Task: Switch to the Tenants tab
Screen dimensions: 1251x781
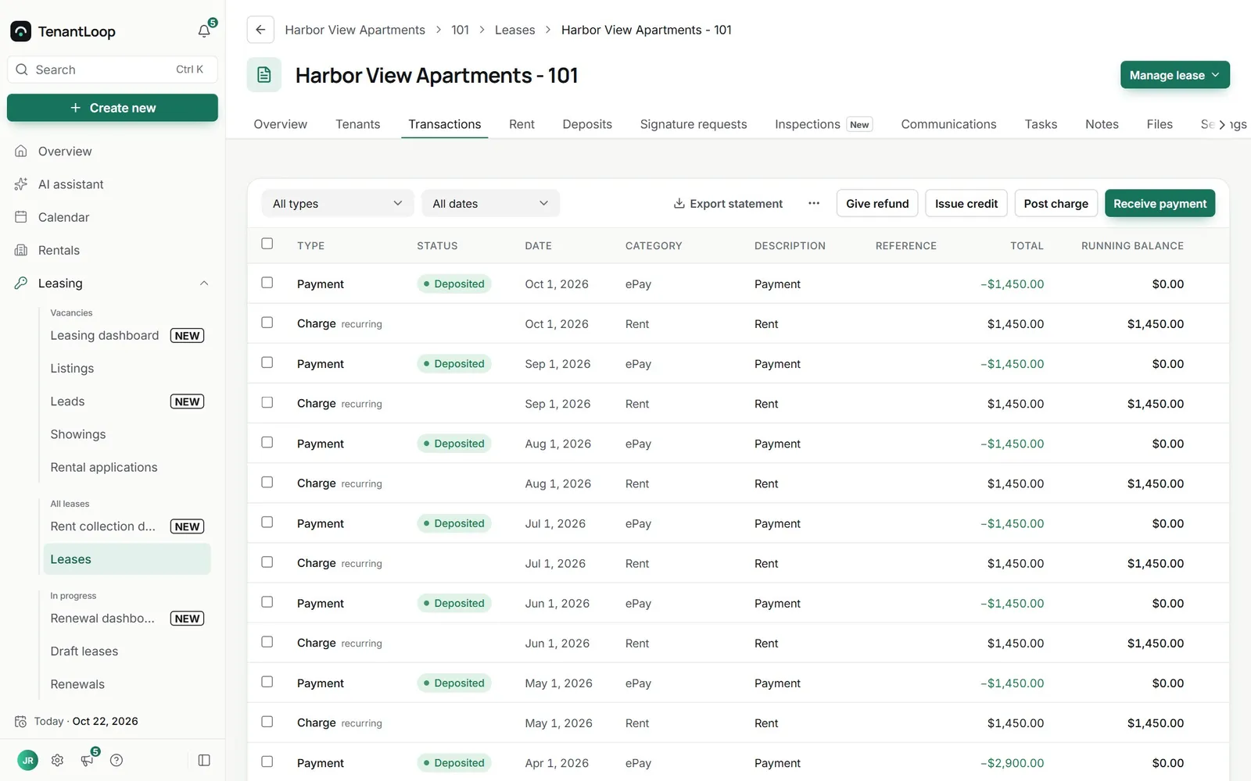Action: (358, 124)
